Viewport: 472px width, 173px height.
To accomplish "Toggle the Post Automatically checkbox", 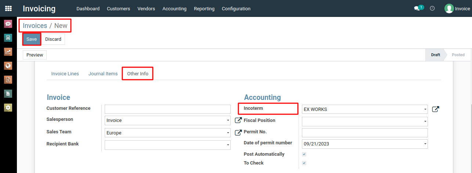I will click(304, 154).
